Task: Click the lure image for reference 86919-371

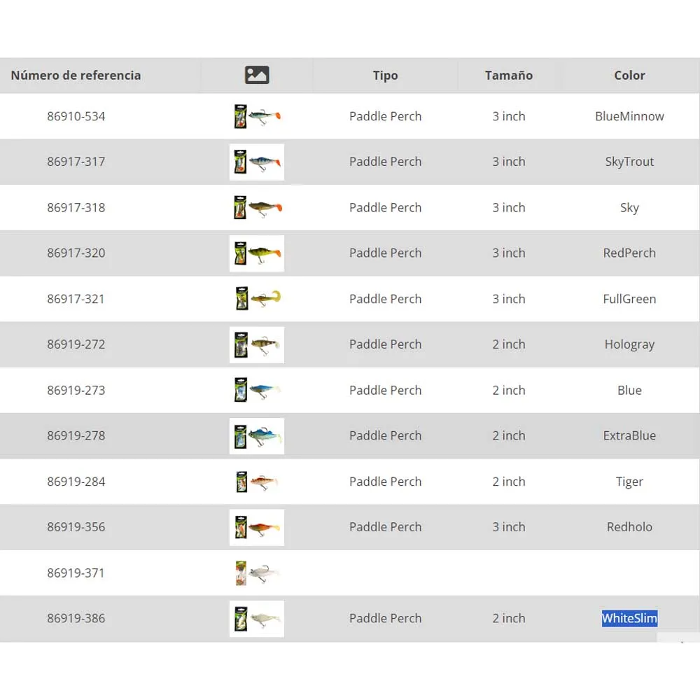Action: pos(257,573)
